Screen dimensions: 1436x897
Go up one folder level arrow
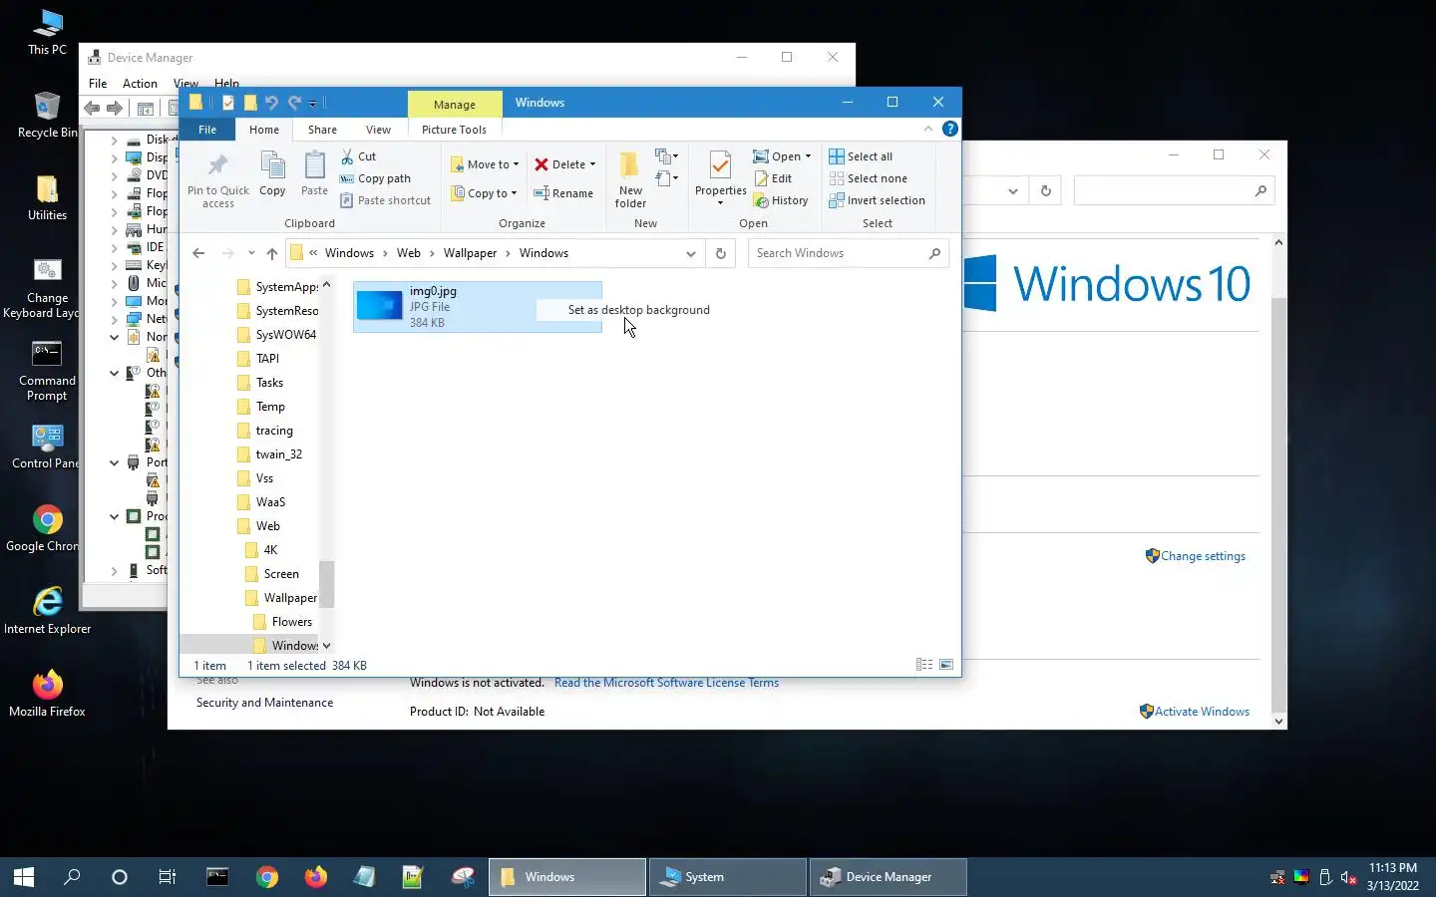271,253
